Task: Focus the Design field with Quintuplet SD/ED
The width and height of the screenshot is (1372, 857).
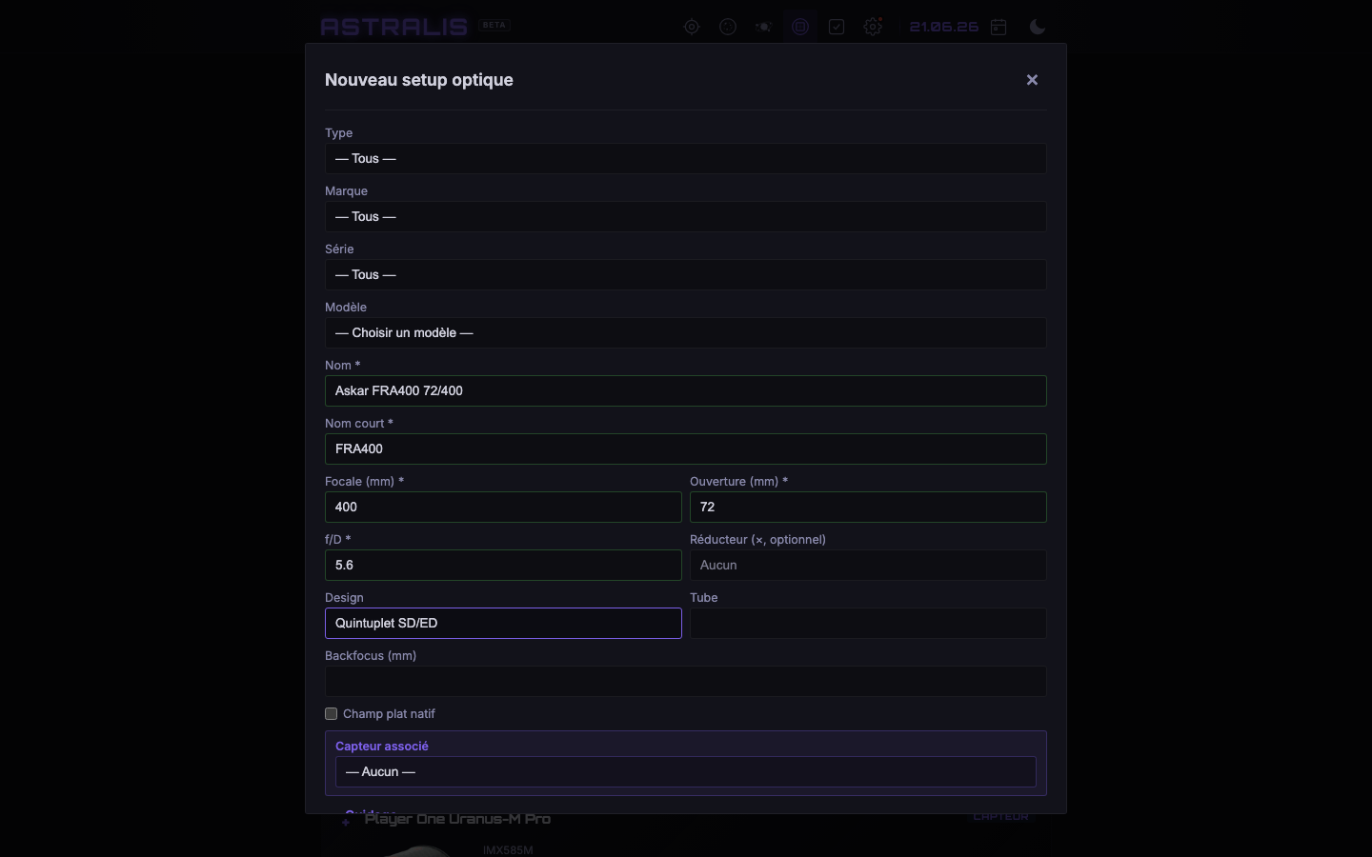Action: pos(503,624)
